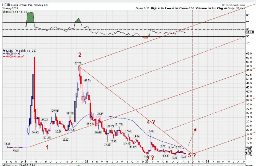Click the 17.80 spike price label
This screenshot has height=166, width=256.
(150, 131)
